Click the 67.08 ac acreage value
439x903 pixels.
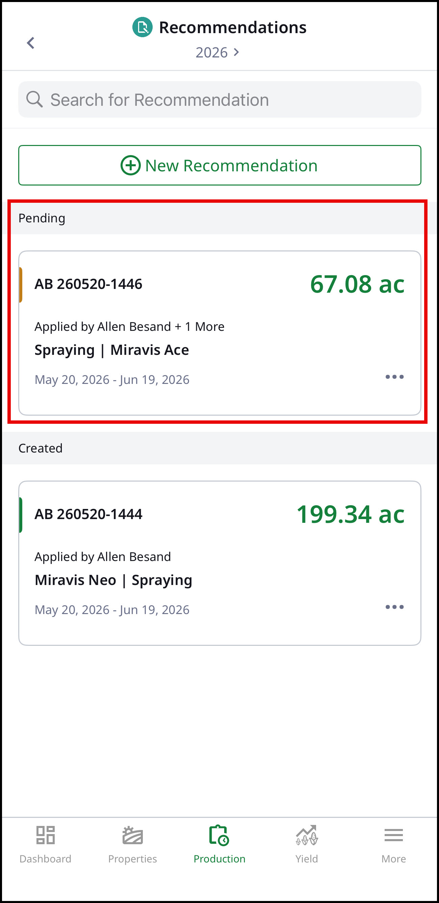pos(357,284)
